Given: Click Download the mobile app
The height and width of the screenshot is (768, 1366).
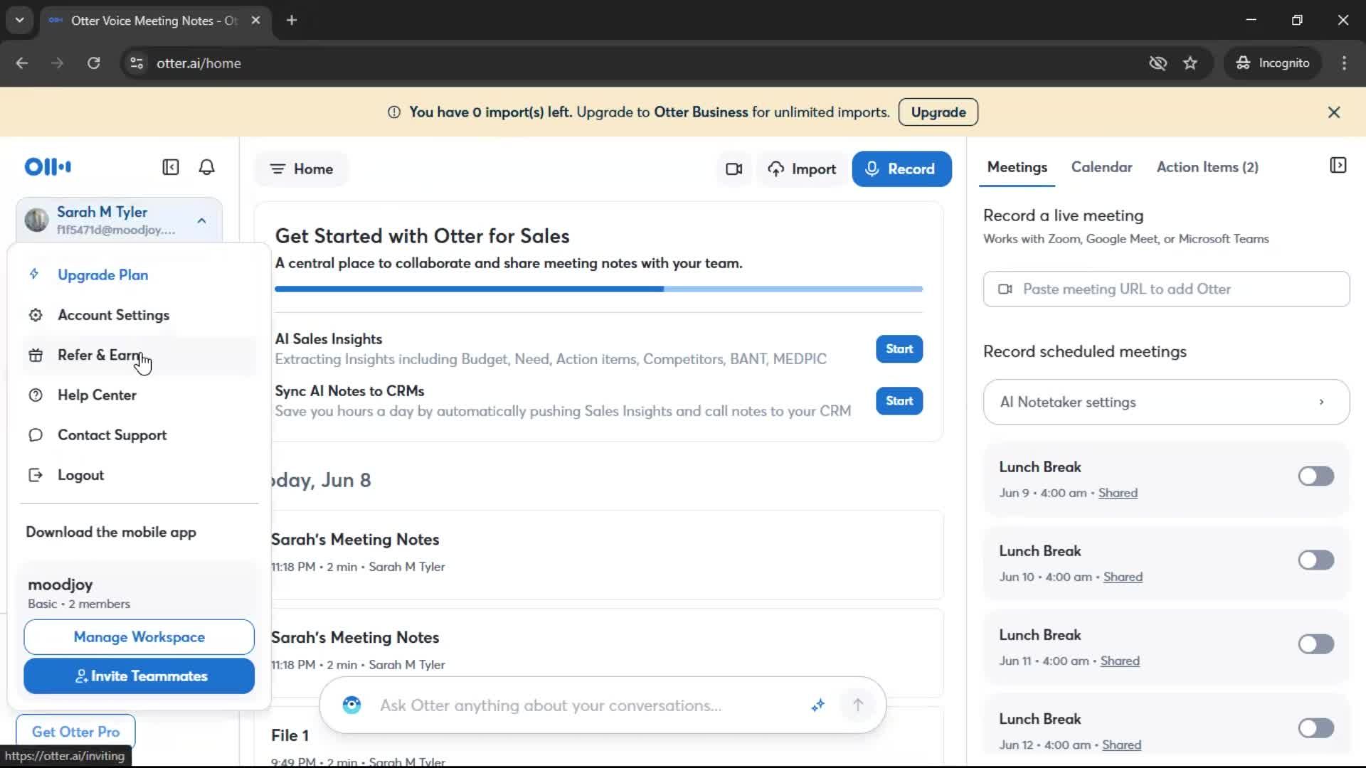Looking at the screenshot, I should click(x=111, y=533).
